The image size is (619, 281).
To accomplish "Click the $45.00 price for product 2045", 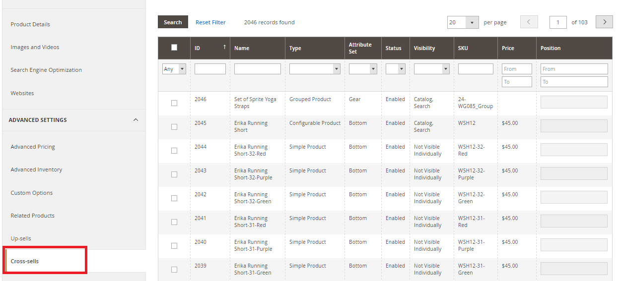I will (510, 123).
